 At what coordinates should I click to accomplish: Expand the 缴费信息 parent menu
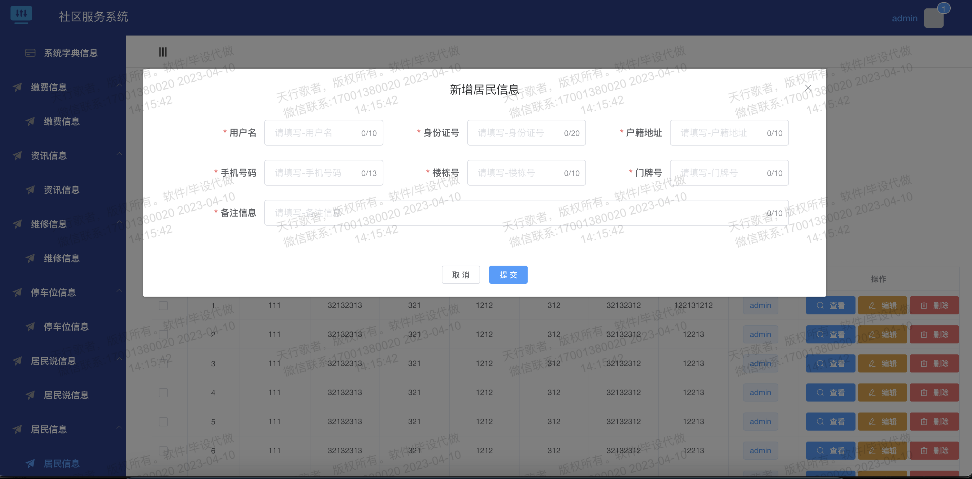click(x=63, y=87)
